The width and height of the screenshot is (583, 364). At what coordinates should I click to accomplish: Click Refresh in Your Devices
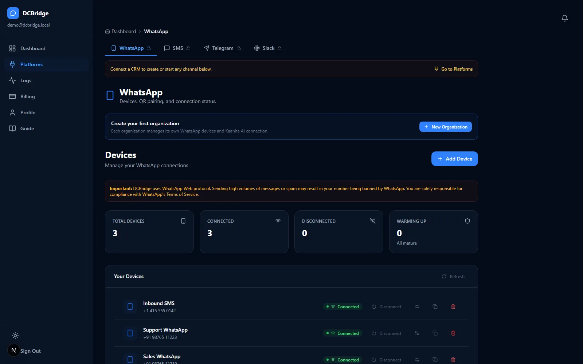click(x=453, y=276)
